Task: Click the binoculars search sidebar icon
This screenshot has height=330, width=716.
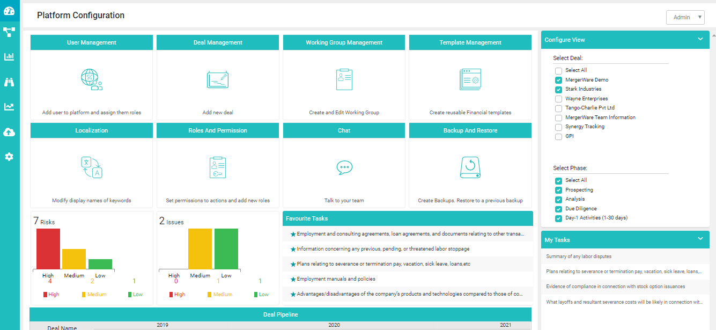Action: point(10,81)
